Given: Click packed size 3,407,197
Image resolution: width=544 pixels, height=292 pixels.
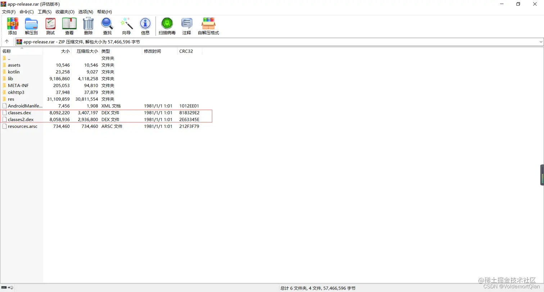Looking at the screenshot, I should [88, 113].
